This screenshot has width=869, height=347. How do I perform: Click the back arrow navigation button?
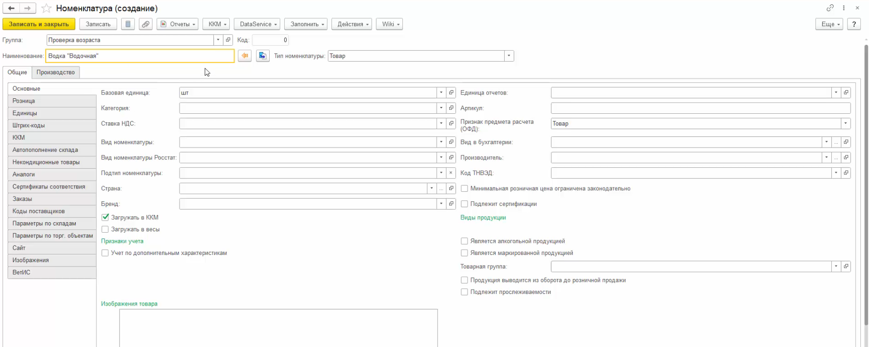tap(11, 8)
